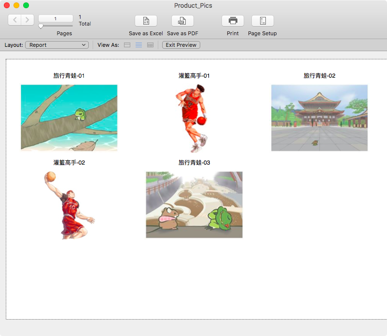
Task: Click the 旅行青蛙-01 frog on branch image
Action: click(69, 118)
